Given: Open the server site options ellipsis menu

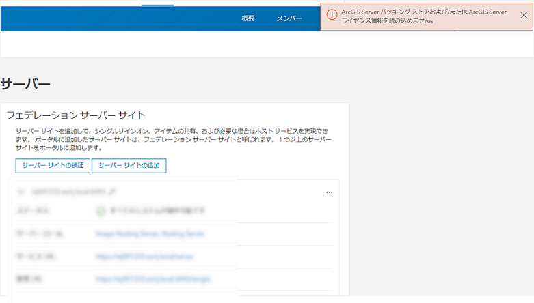Looking at the screenshot, I should click(330, 192).
